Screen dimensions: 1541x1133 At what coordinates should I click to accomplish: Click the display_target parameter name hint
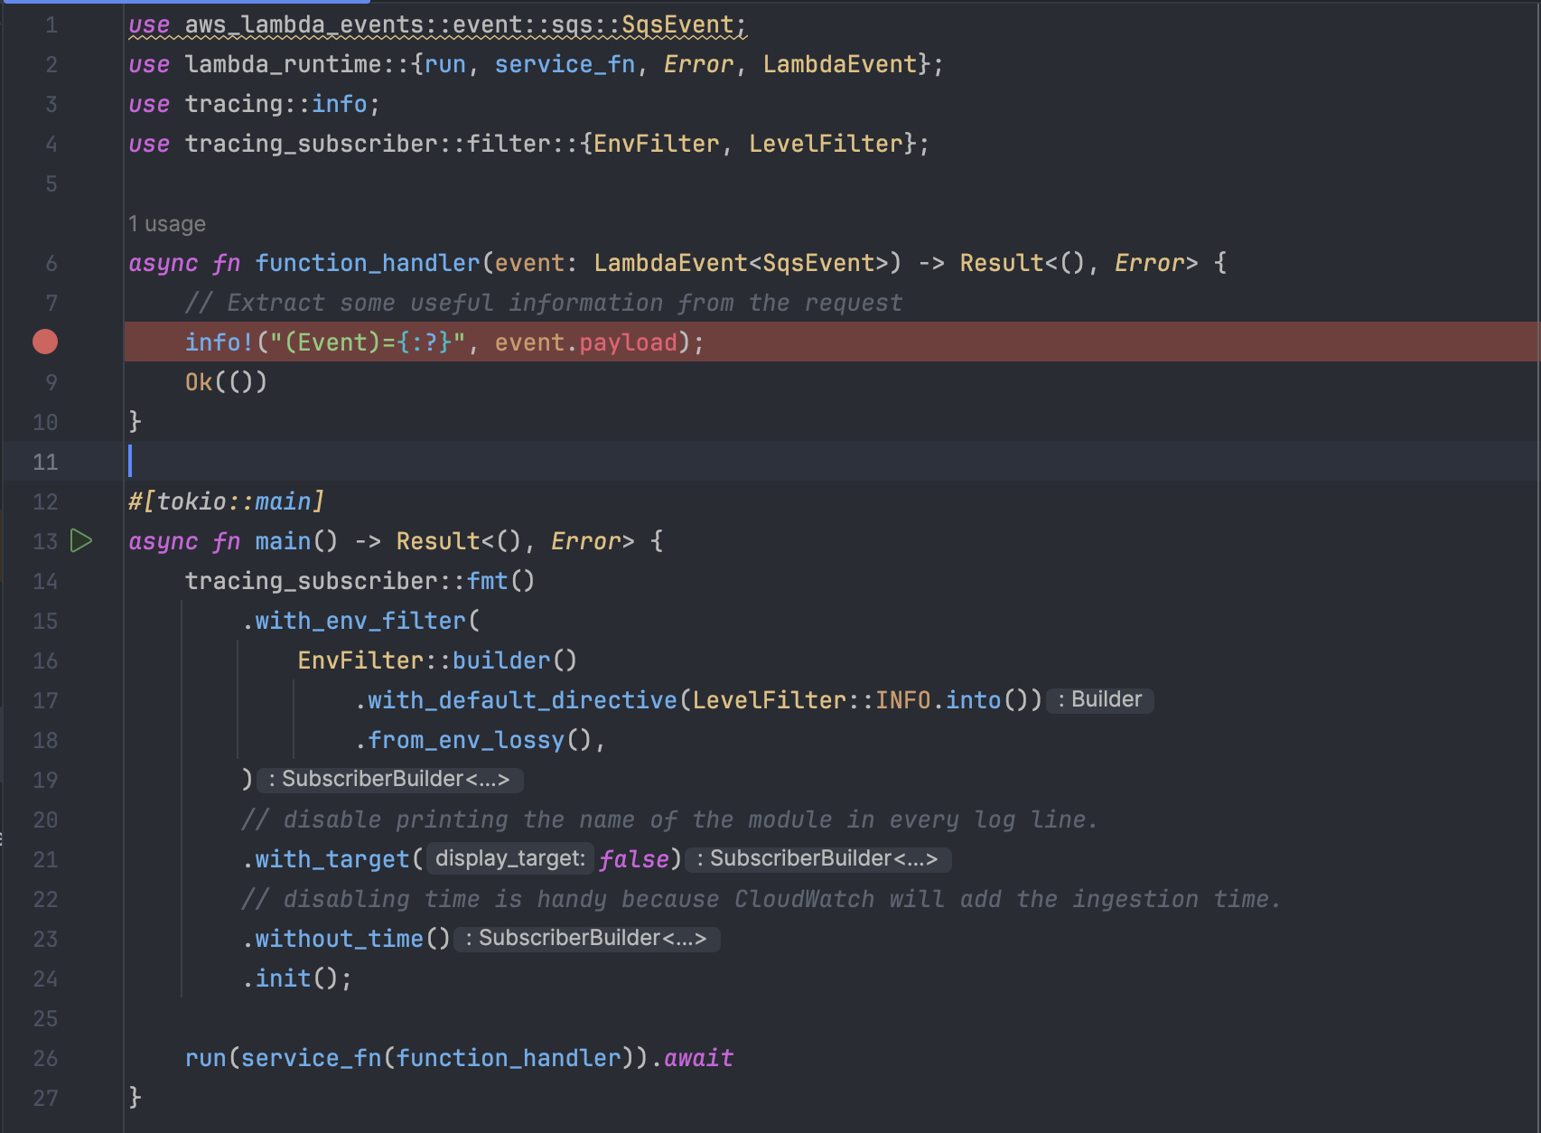tap(509, 858)
